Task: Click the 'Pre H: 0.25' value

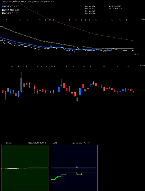Action: 90,9
